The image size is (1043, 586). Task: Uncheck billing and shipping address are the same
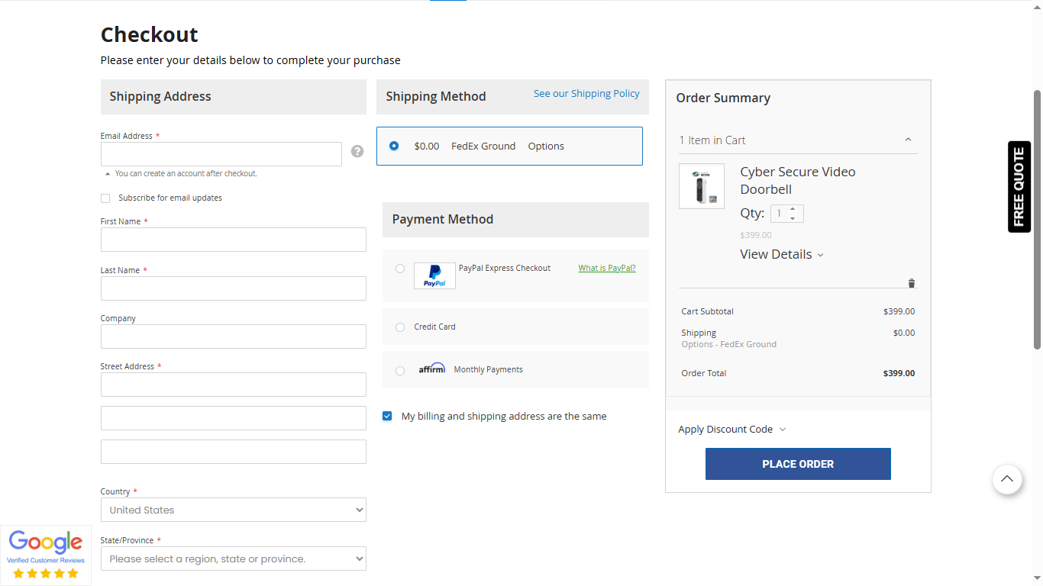[x=387, y=416]
